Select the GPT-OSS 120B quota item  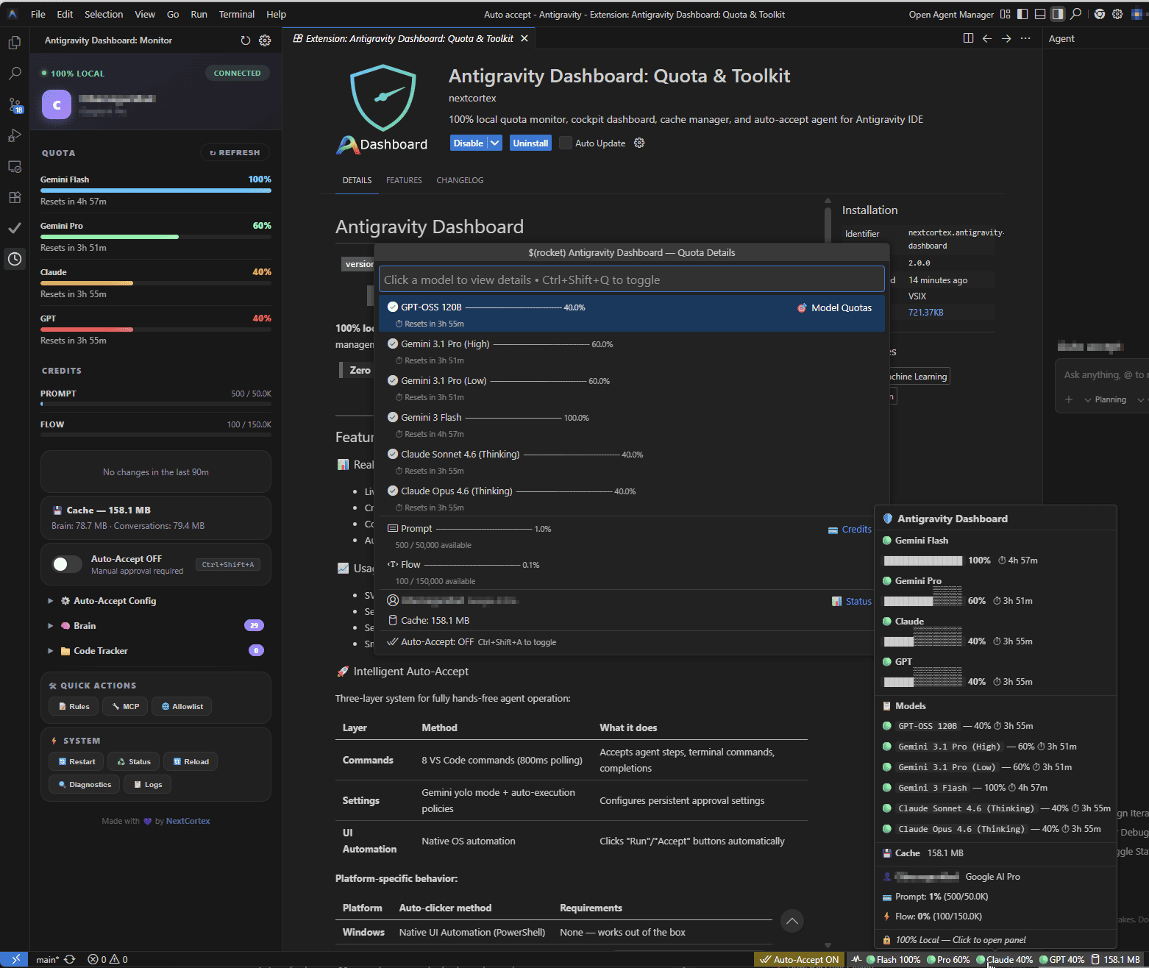tap(632, 314)
